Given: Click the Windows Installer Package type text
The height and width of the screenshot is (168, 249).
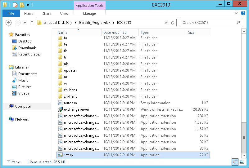Looking at the screenshot, I should coord(162,109).
